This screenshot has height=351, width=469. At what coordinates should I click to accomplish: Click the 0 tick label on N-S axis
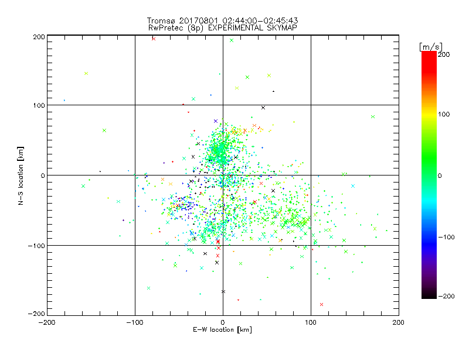pyautogui.click(x=43, y=175)
